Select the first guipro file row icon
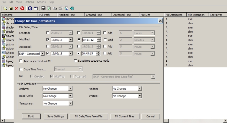 click(4, 44)
